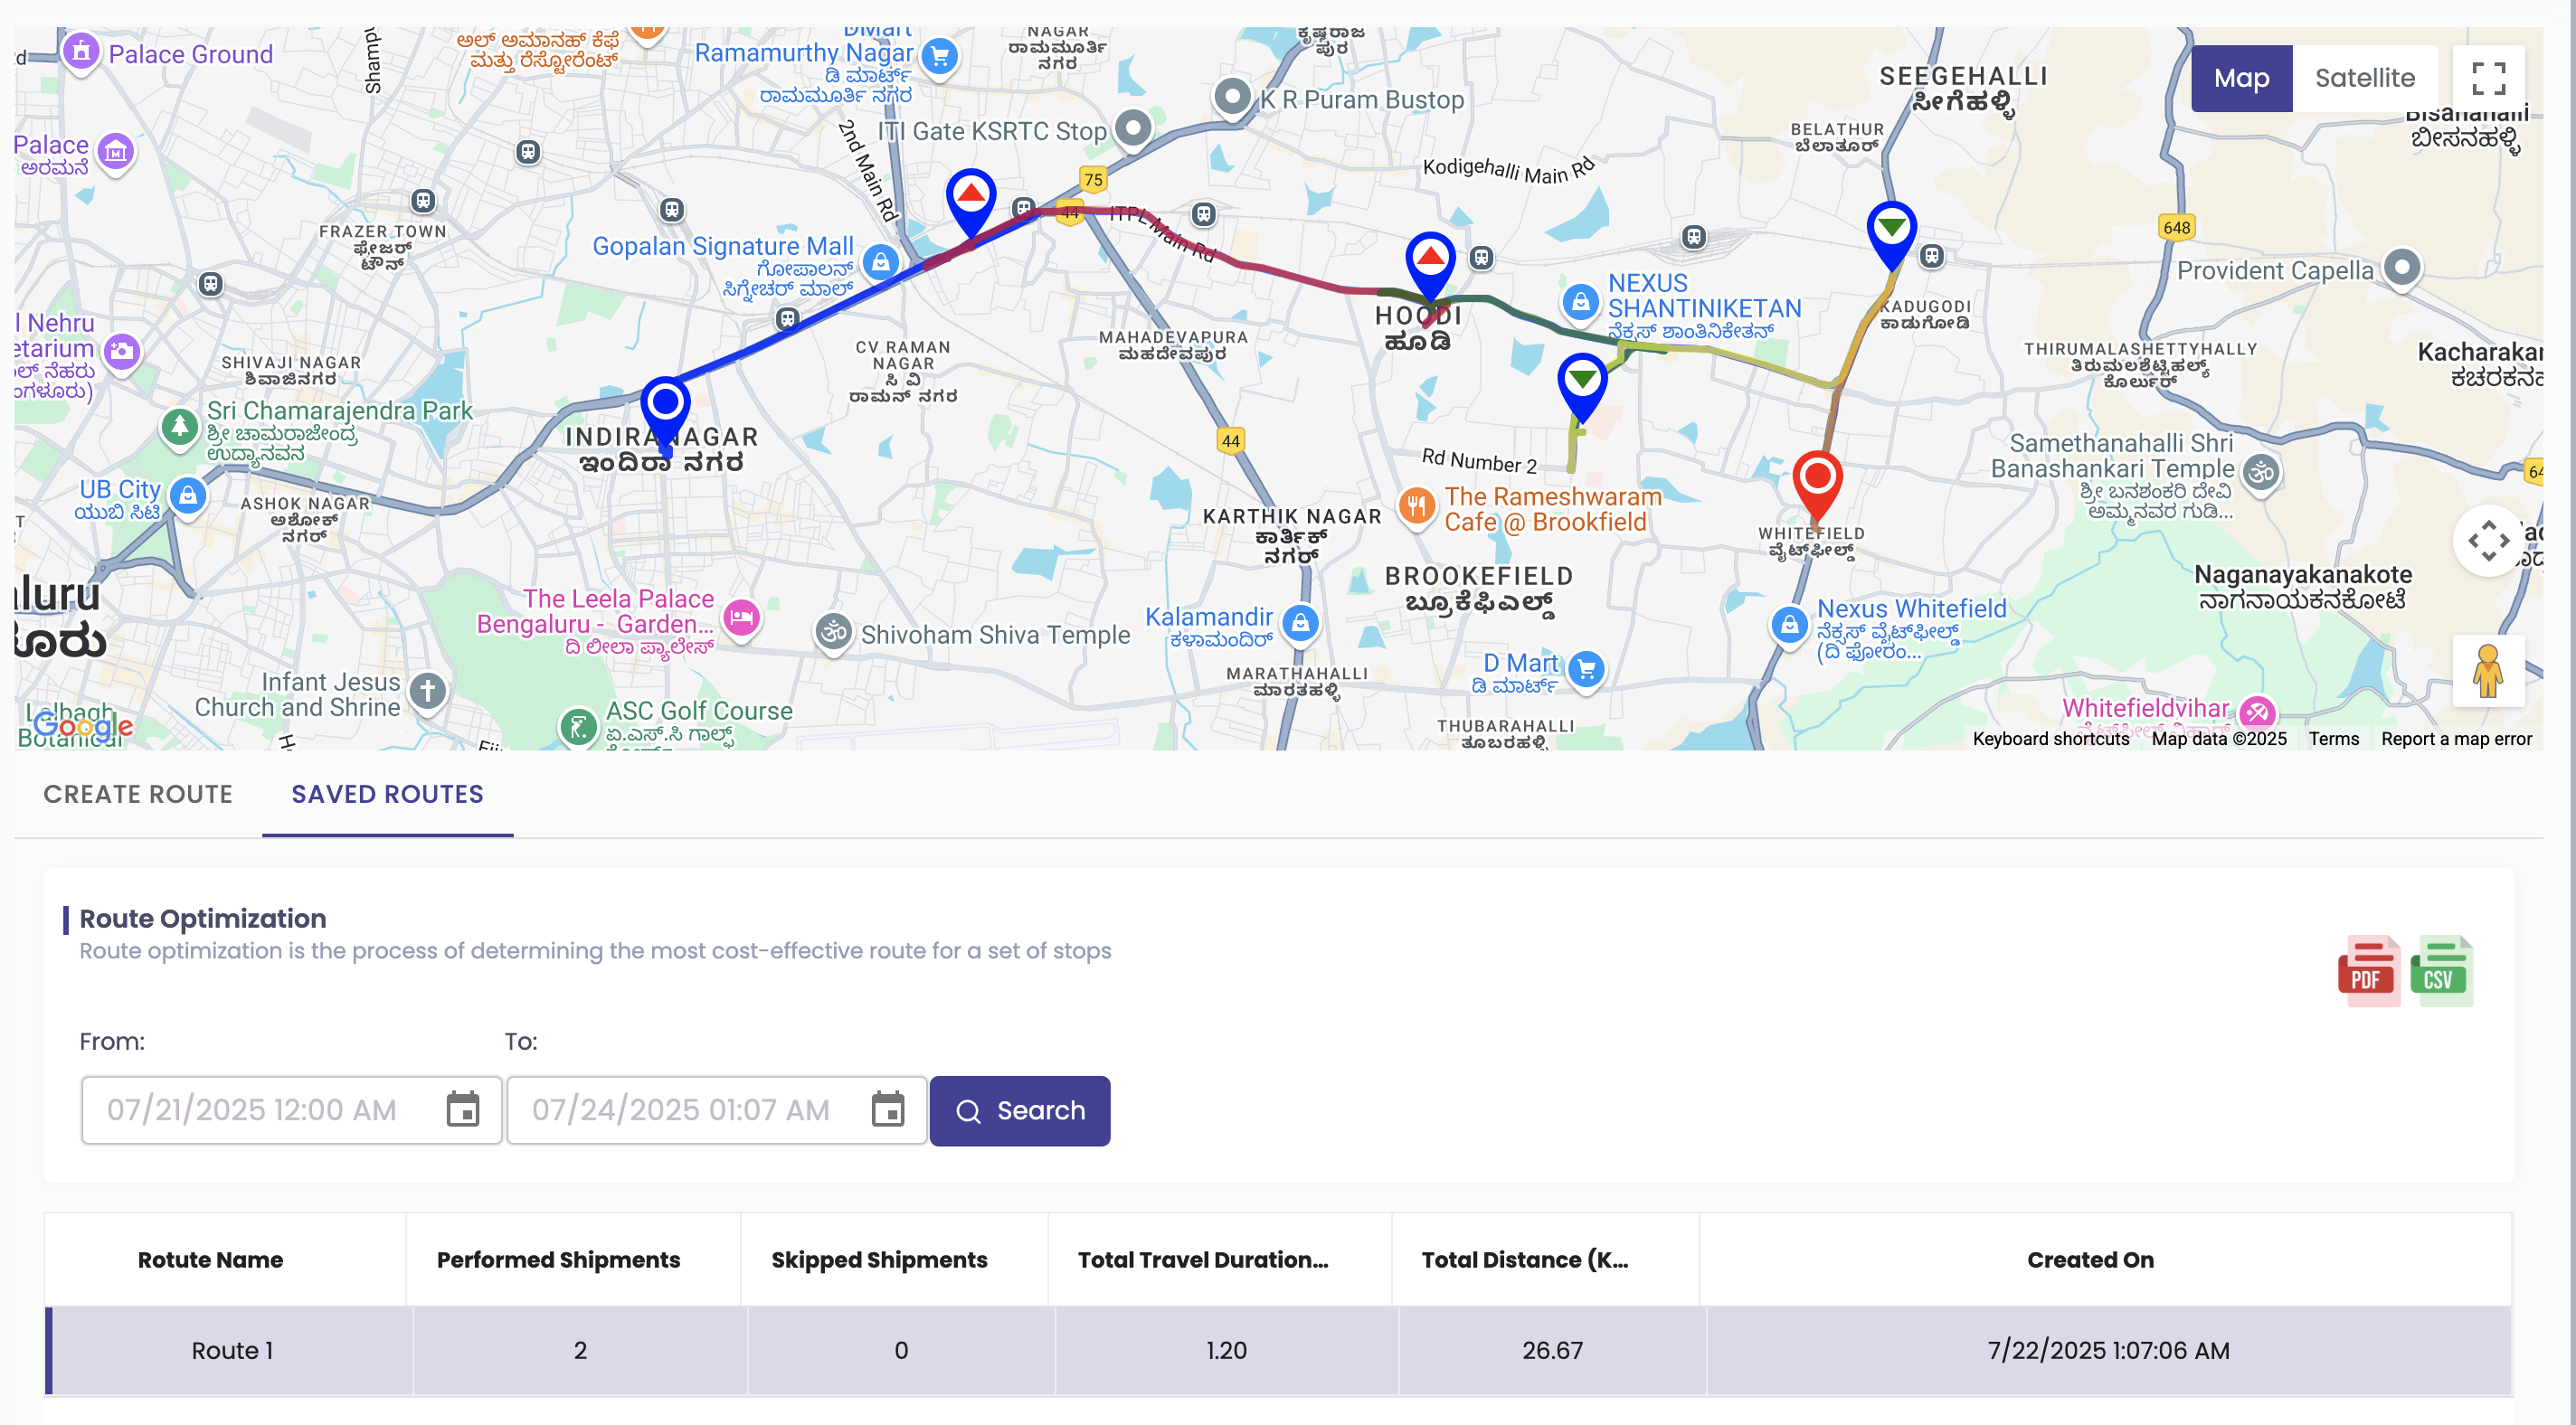The height and width of the screenshot is (1425, 2576).
Task: Switch back to Map view
Action: tap(2242, 77)
